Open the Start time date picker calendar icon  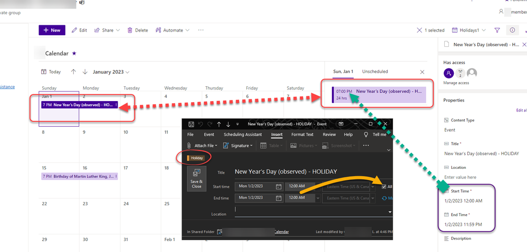coord(279,187)
